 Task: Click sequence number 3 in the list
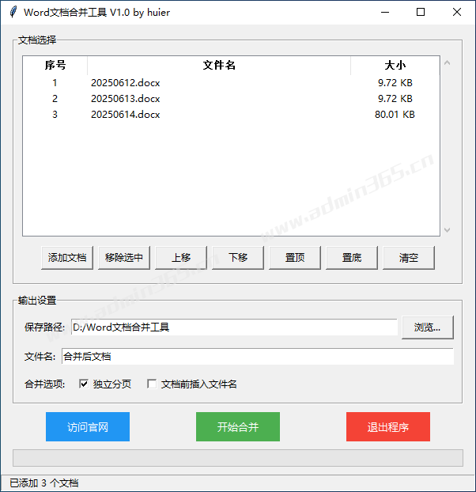55,114
